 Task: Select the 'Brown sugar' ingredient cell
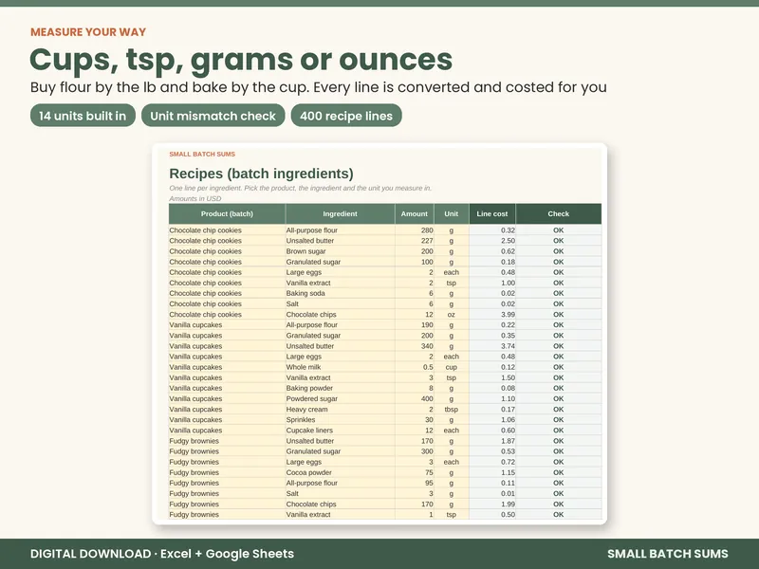coord(340,251)
